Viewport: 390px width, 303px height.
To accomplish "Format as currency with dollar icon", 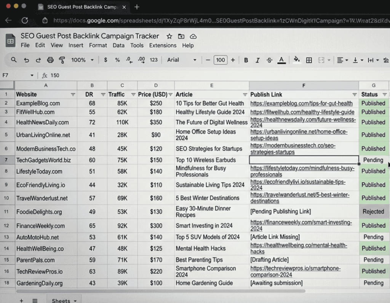I will point(105,60).
